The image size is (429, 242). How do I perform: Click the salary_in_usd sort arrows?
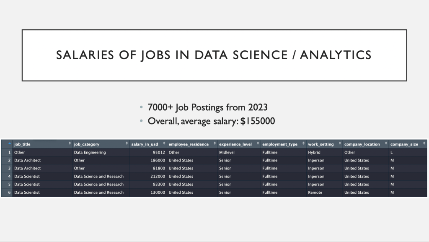tap(164, 144)
